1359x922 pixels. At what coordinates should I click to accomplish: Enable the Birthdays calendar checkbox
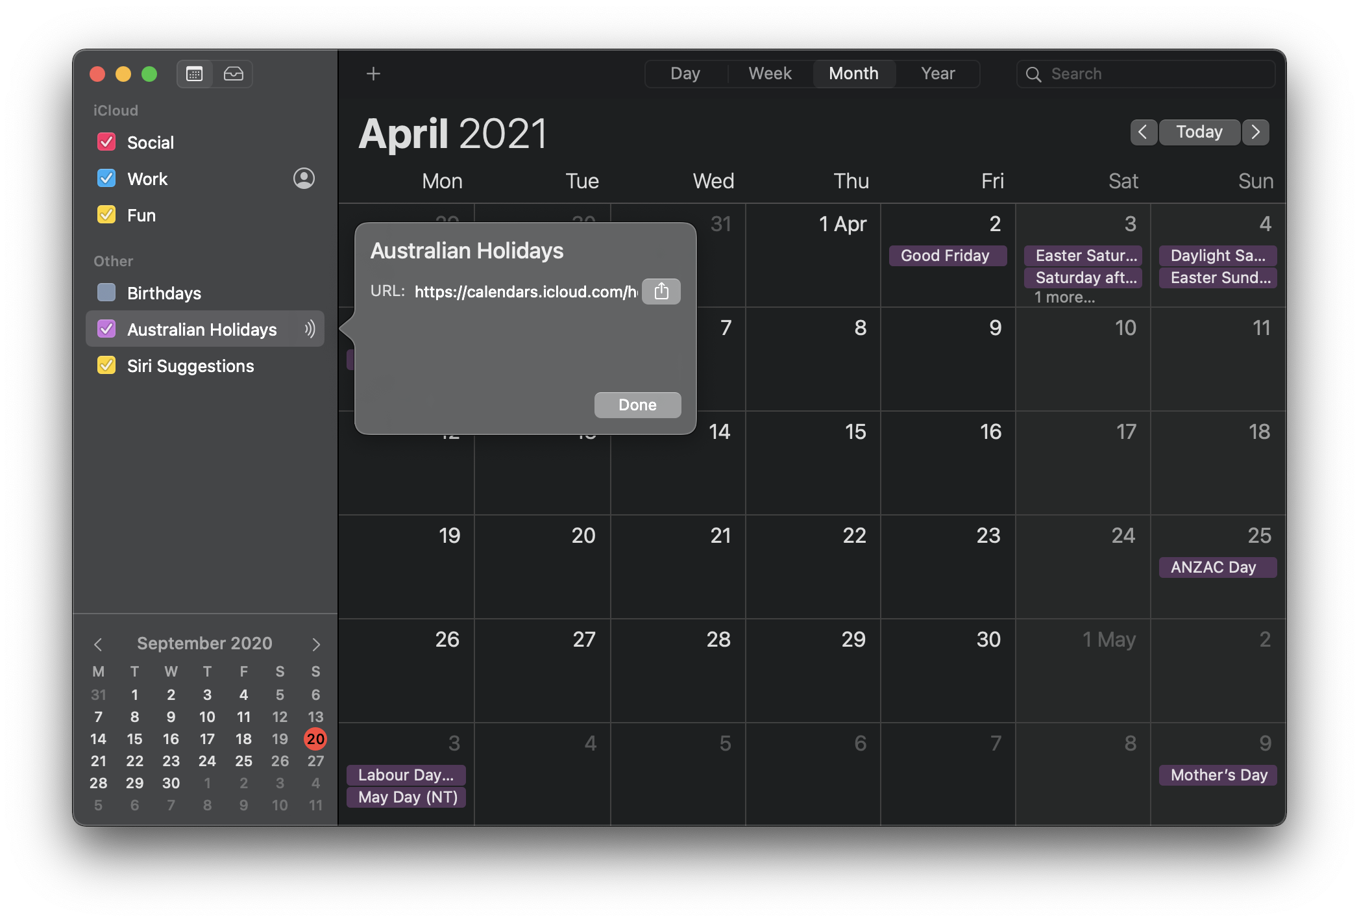pyautogui.click(x=106, y=292)
